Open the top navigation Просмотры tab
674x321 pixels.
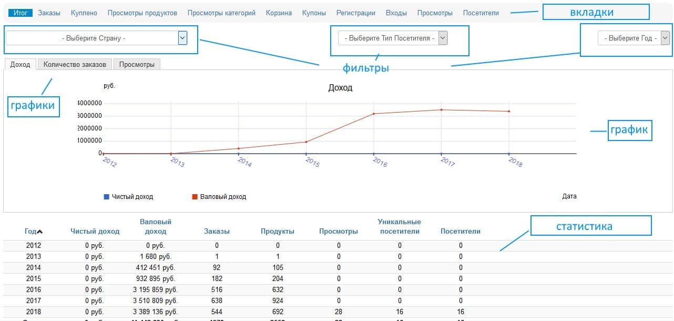[435, 13]
